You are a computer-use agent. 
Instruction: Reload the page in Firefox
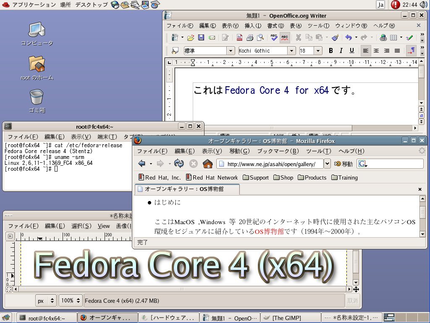tap(178, 164)
